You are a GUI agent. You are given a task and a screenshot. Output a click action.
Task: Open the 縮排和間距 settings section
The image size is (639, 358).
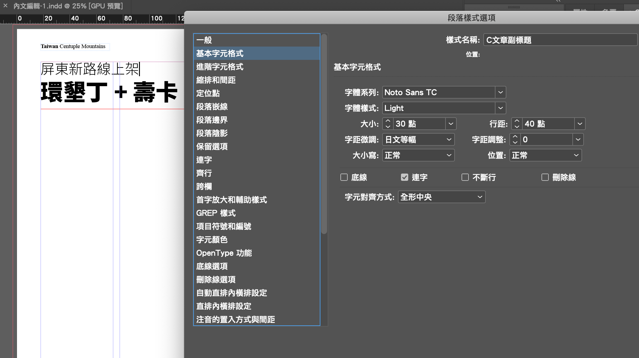(216, 80)
